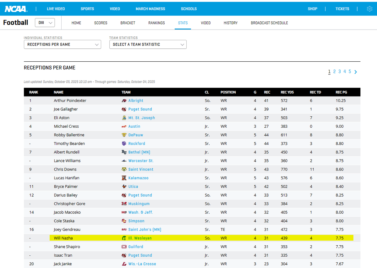377x268 pixels.
Task: Open Puget Sound link in Isaac Tran row
Action: click(140, 255)
